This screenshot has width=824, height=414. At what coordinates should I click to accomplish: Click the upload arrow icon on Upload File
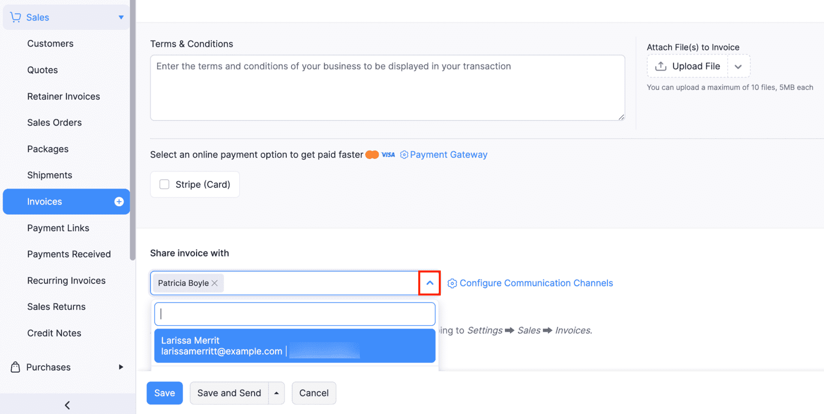point(661,65)
